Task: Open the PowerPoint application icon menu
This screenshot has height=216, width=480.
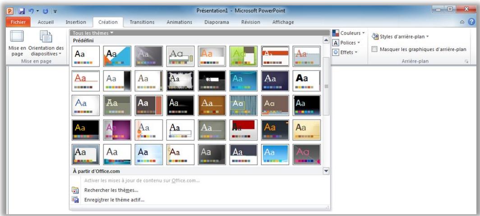Action: click(10, 11)
